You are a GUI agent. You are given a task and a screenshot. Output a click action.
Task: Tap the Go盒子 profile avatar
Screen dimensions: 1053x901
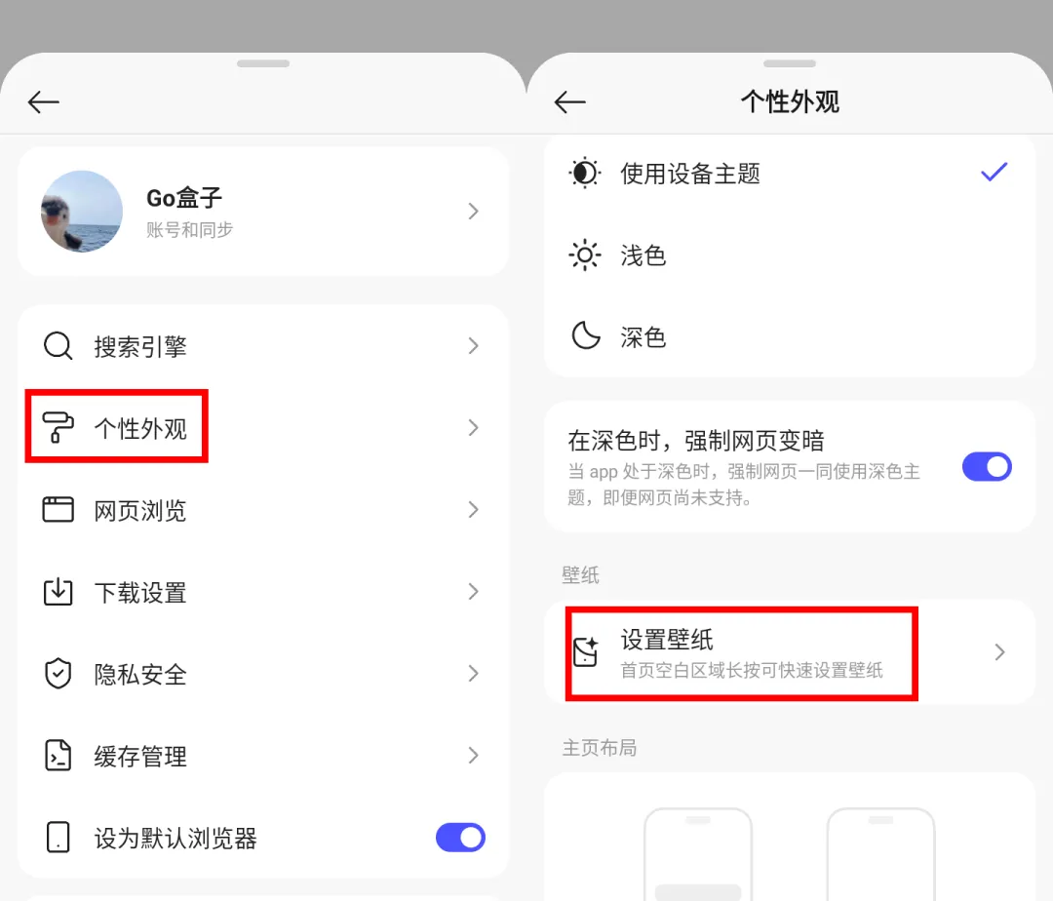pyautogui.click(x=82, y=212)
